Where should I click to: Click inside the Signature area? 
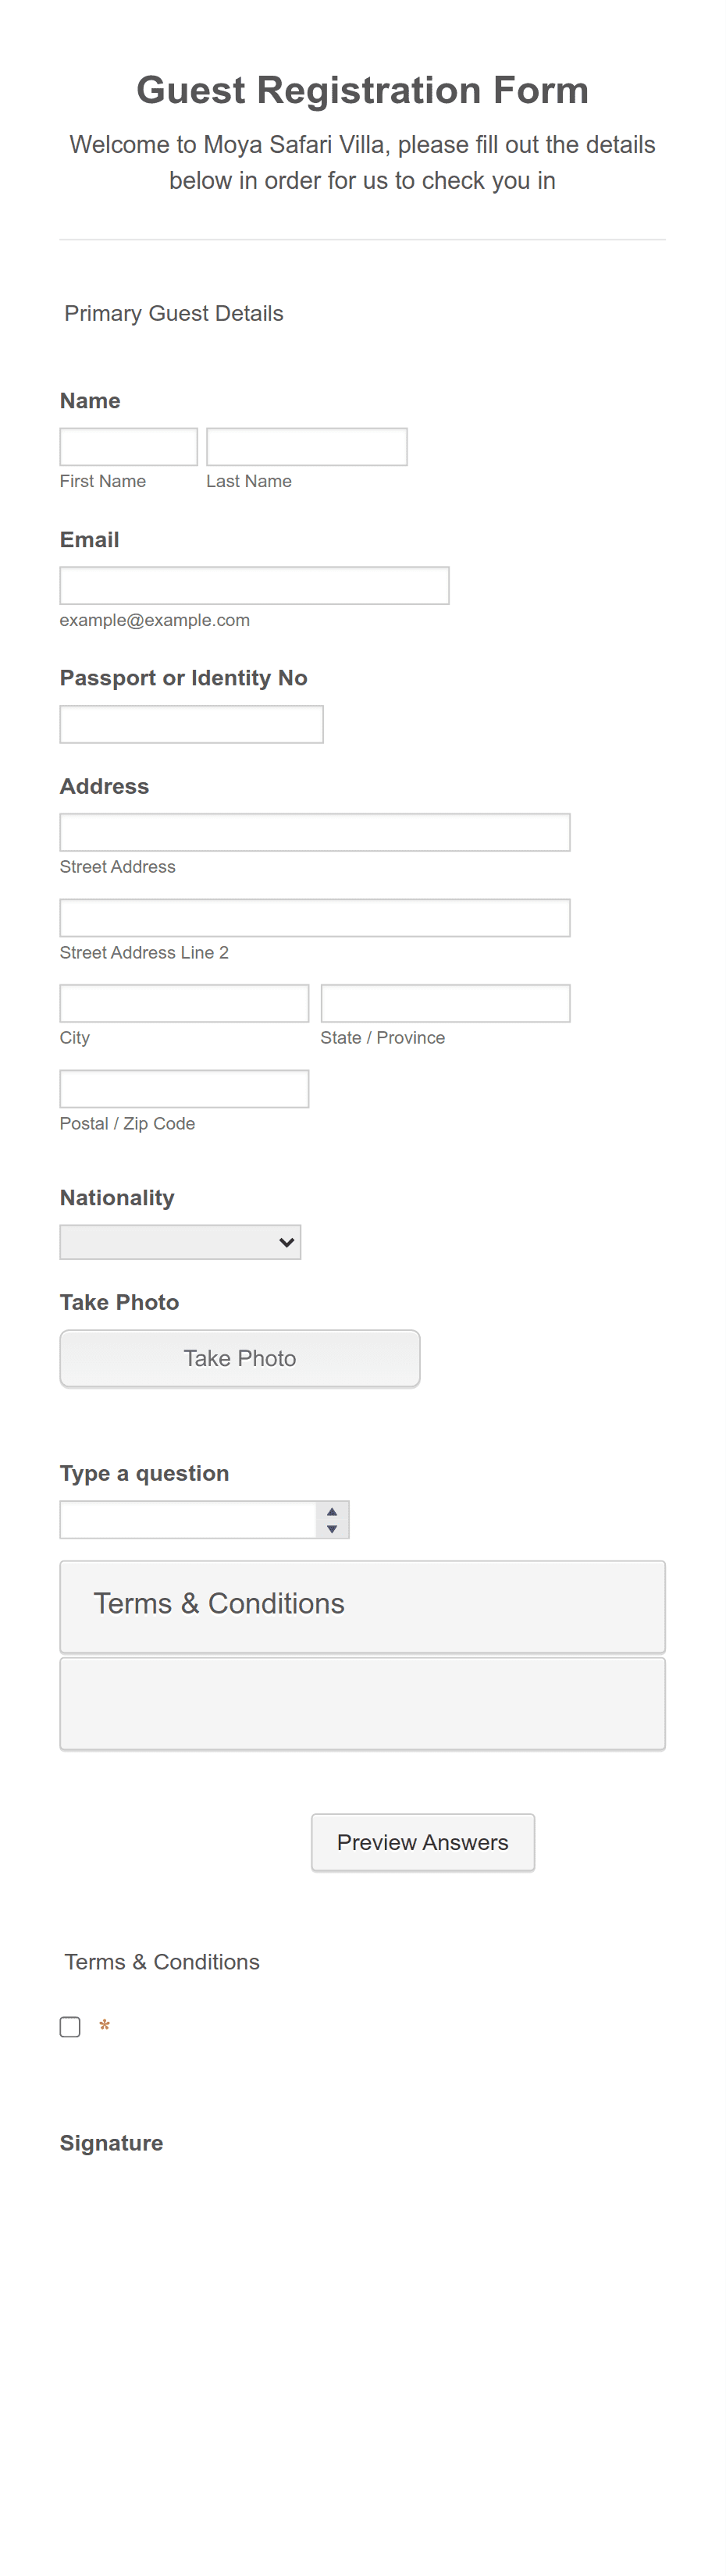pos(363,2300)
